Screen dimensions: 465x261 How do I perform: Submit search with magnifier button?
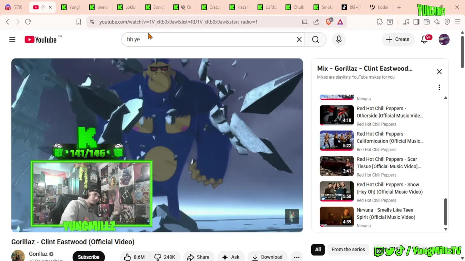click(x=315, y=40)
